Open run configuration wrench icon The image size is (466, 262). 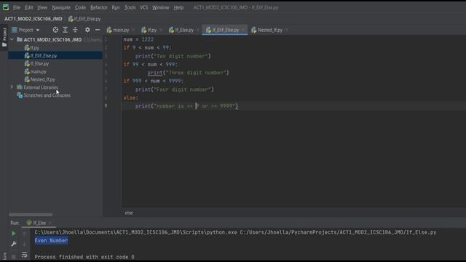(x=14, y=245)
